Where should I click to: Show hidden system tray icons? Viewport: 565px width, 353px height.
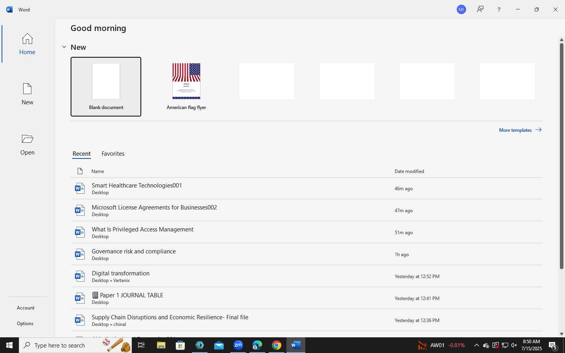(477, 345)
